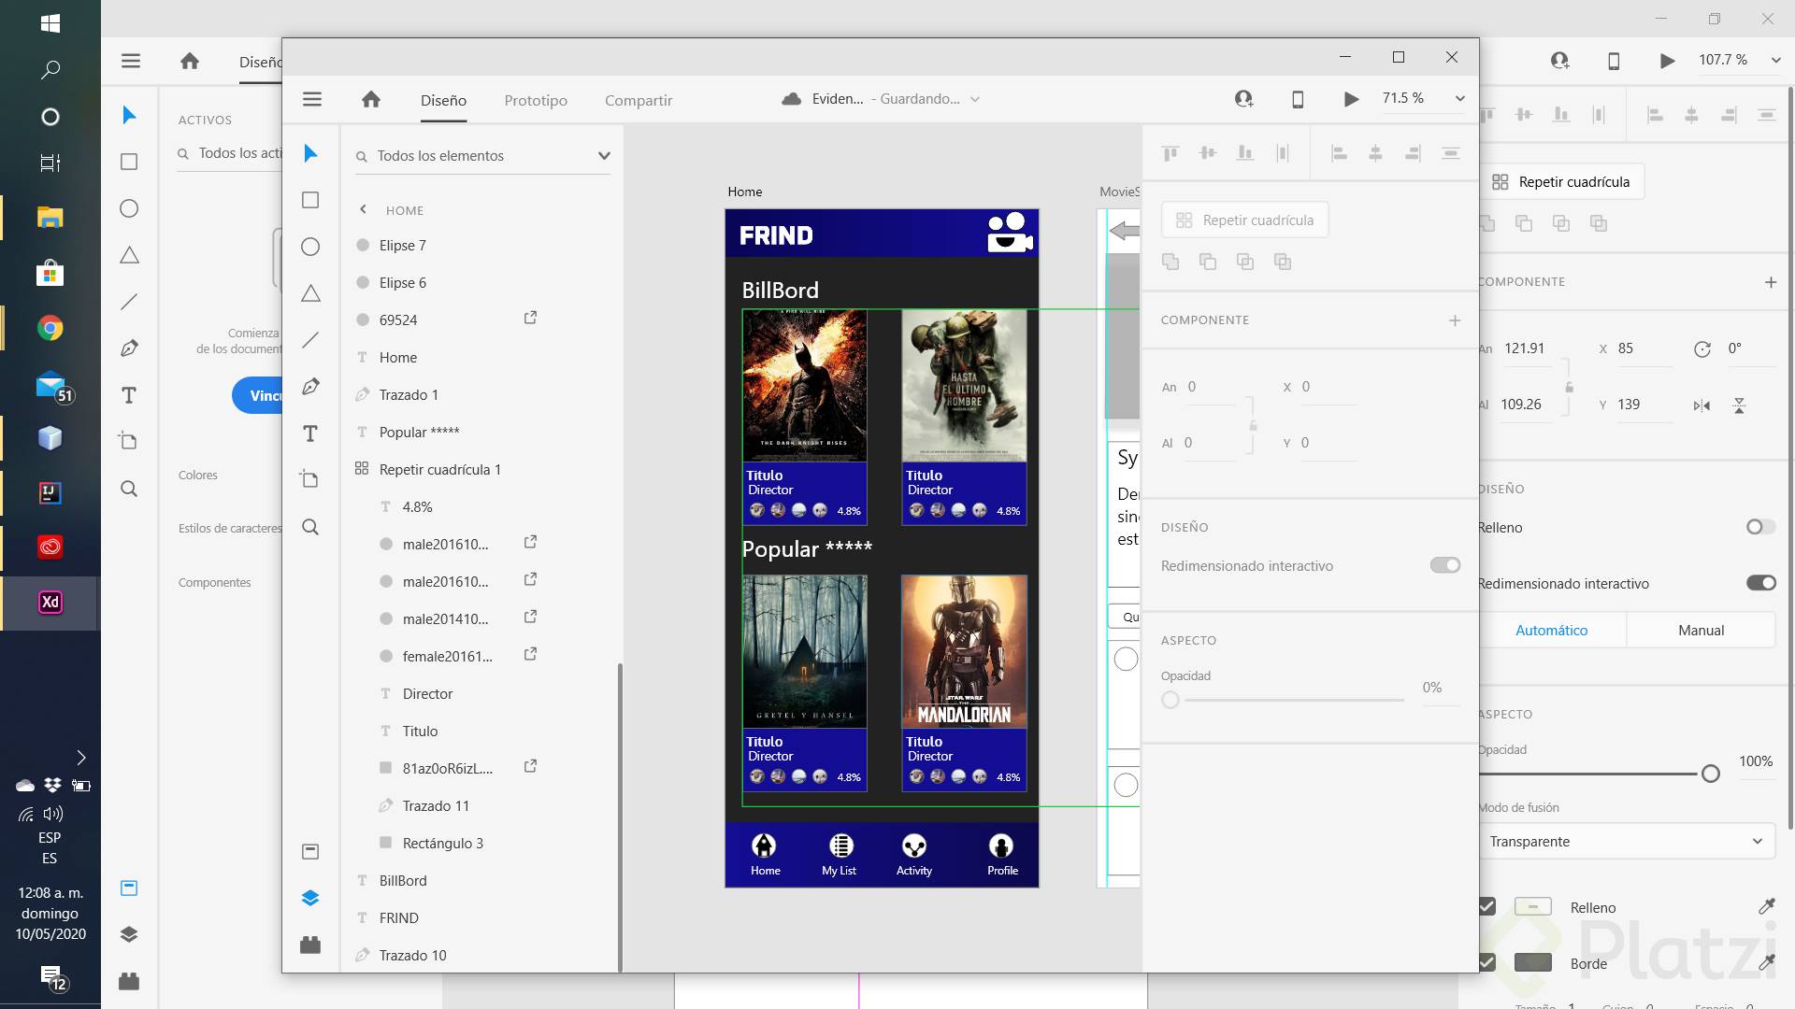Uncheck the Borde checkbox
This screenshot has width=1795, height=1009.
point(1486,962)
